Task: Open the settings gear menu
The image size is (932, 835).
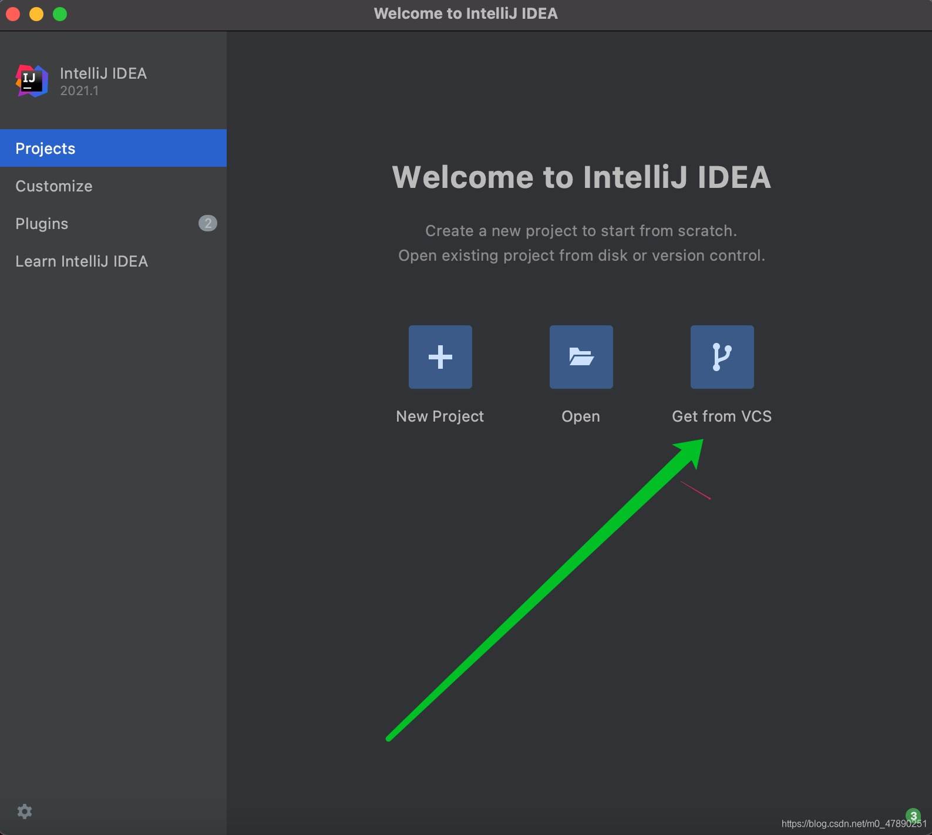Action: pos(25,812)
